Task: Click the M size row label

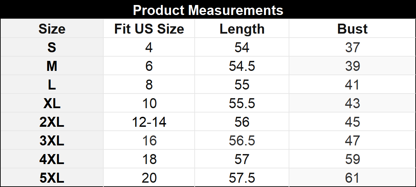Action: [52, 66]
